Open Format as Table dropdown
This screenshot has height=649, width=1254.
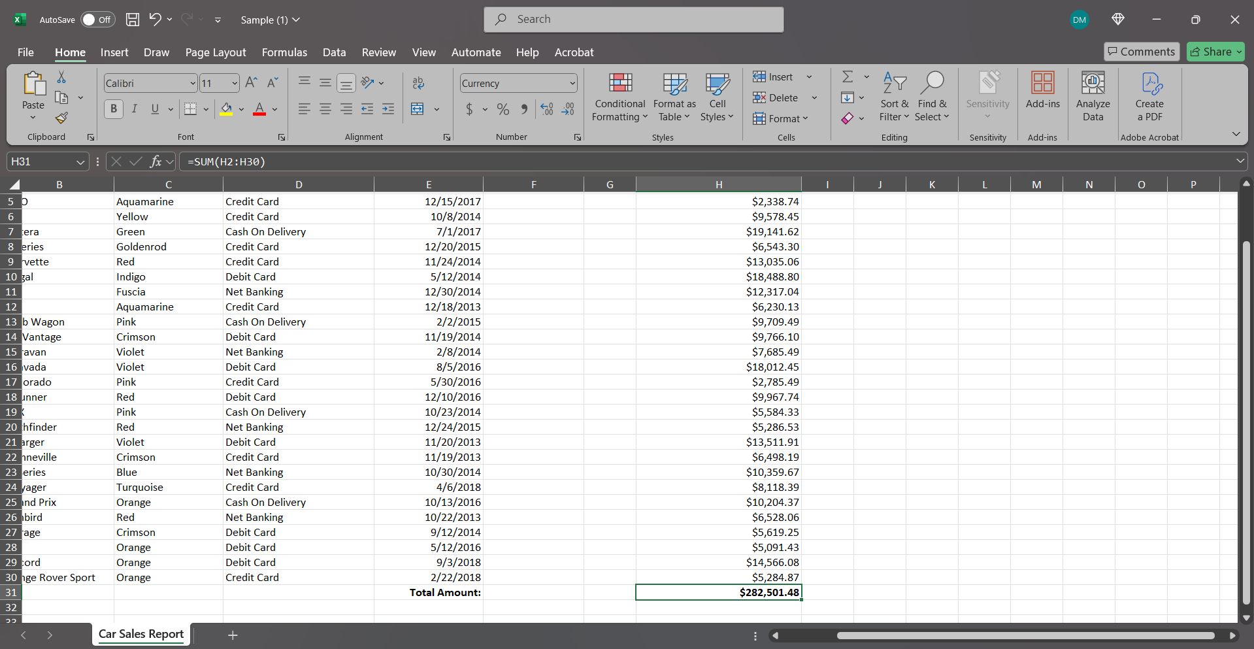tap(674, 97)
